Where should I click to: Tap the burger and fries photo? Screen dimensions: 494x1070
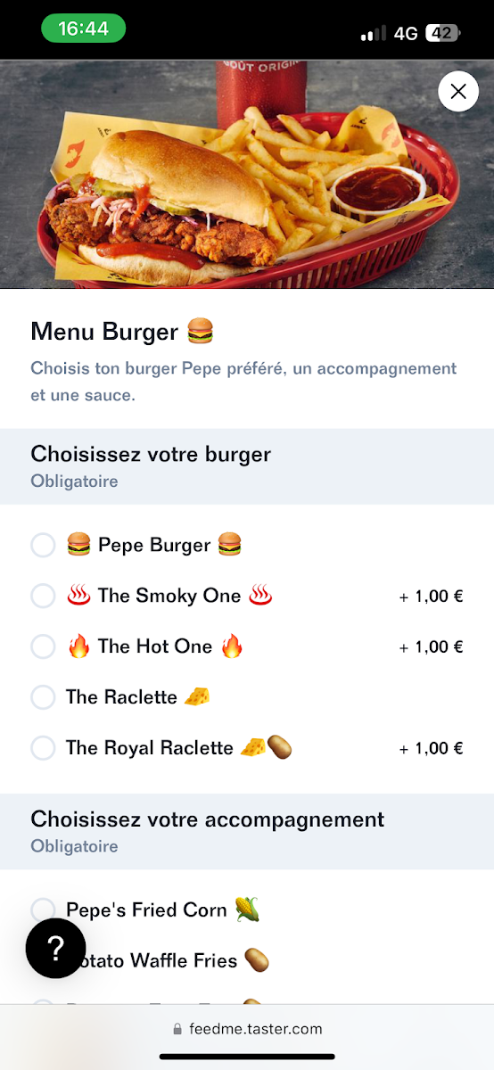click(x=247, y=174)
